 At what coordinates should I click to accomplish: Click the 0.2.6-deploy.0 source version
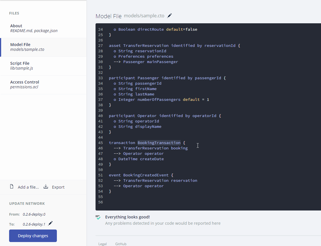(x=34, y=214)
